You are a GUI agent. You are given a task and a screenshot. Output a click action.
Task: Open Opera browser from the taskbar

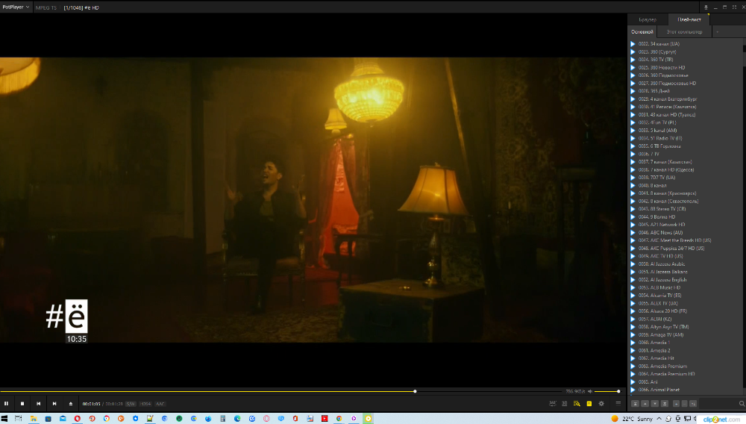pyautogui.click(x=77, y=419)
